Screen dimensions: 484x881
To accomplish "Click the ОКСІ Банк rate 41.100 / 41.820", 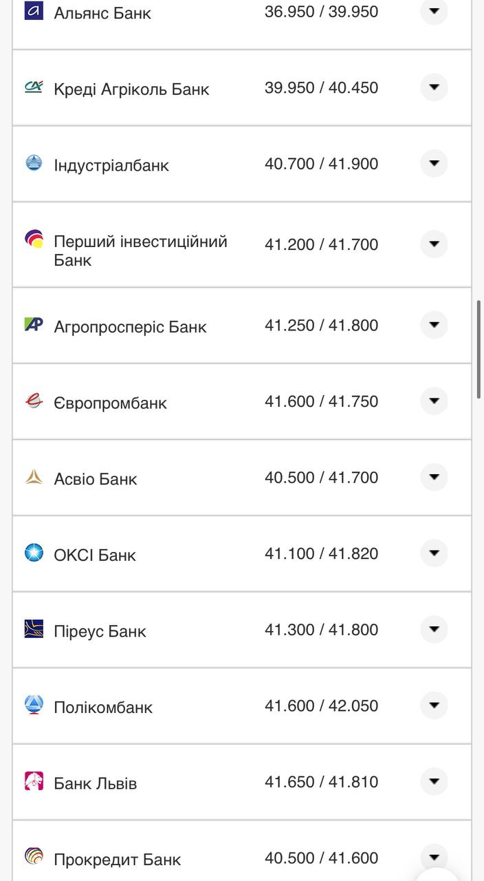I will point(321,553).
